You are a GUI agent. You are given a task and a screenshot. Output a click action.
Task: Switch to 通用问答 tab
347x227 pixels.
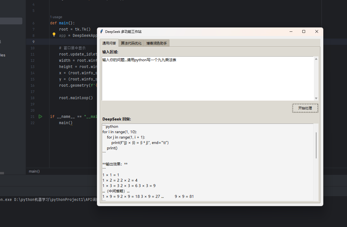click(109, 43)
